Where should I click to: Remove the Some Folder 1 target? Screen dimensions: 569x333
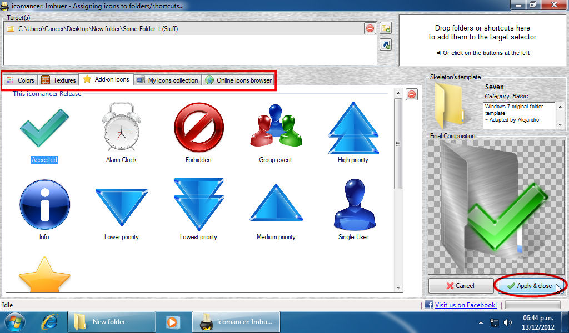coord(370,28)
